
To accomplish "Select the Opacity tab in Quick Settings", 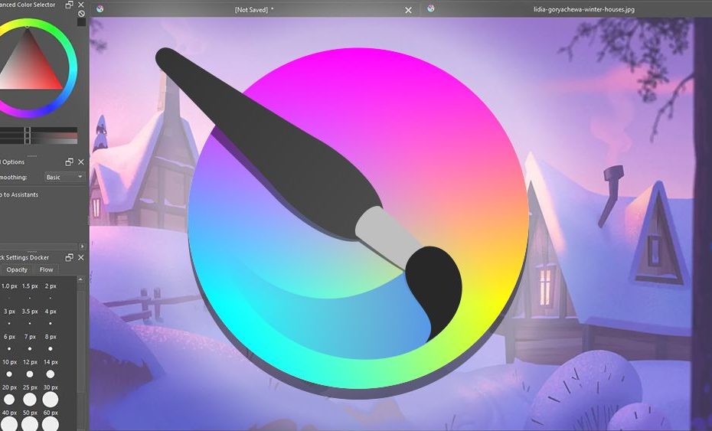I will pos(17,269).
